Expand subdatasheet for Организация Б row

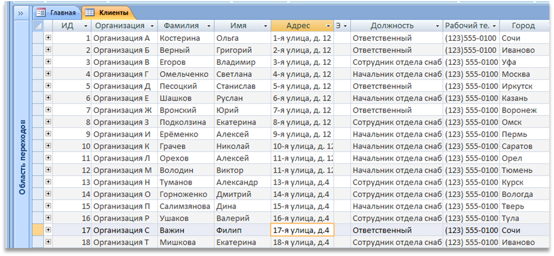point(48,50)
